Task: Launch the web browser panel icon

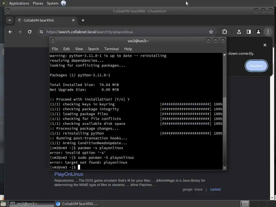Action: pyautogui.click(x=63, y=3)
